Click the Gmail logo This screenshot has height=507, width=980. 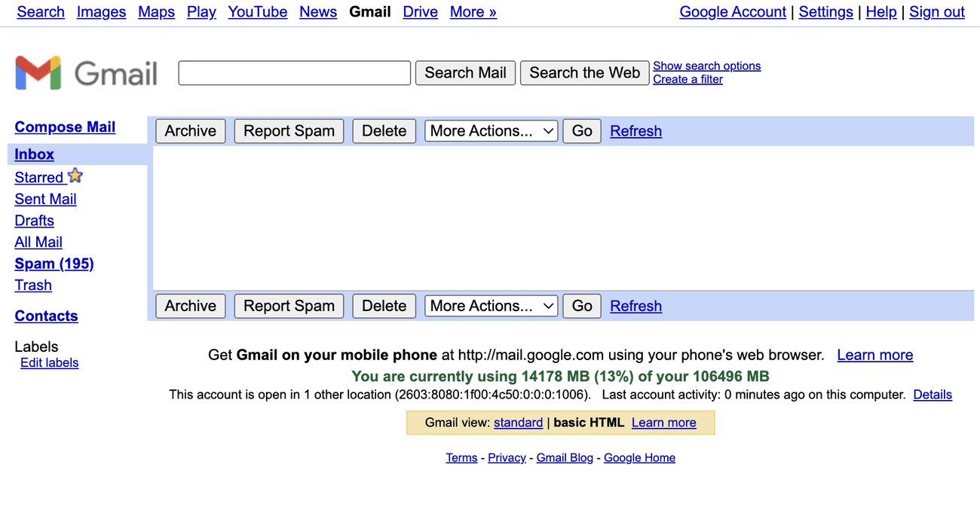click(85, 72)
